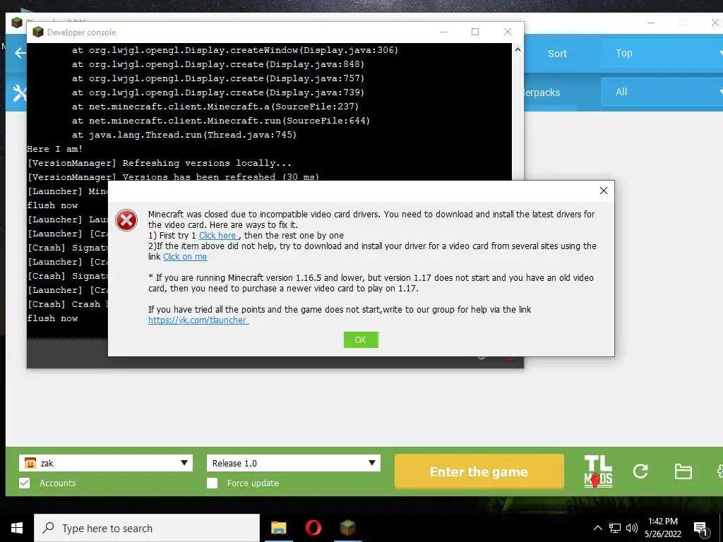Click the volume speaker tray icon

tap(632, 528)
